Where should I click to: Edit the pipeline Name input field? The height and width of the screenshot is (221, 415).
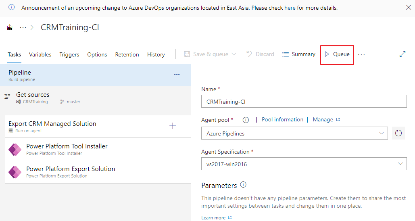pos(304,101)
